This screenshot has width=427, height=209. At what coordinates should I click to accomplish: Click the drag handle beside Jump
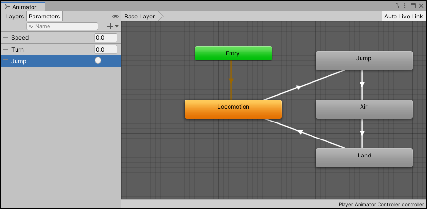coord(6,61)
